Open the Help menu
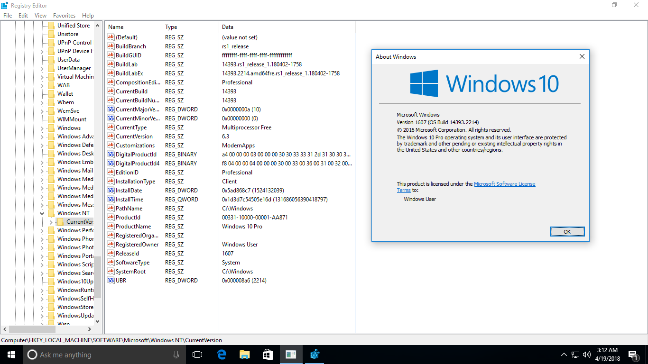 pos(88,16)
